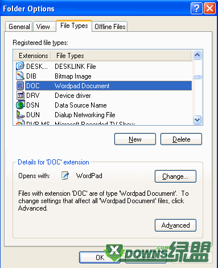Switch to the Offline Files tab
Image resolution: width=218 pixels, height=268 pixels.
(110, 27)
